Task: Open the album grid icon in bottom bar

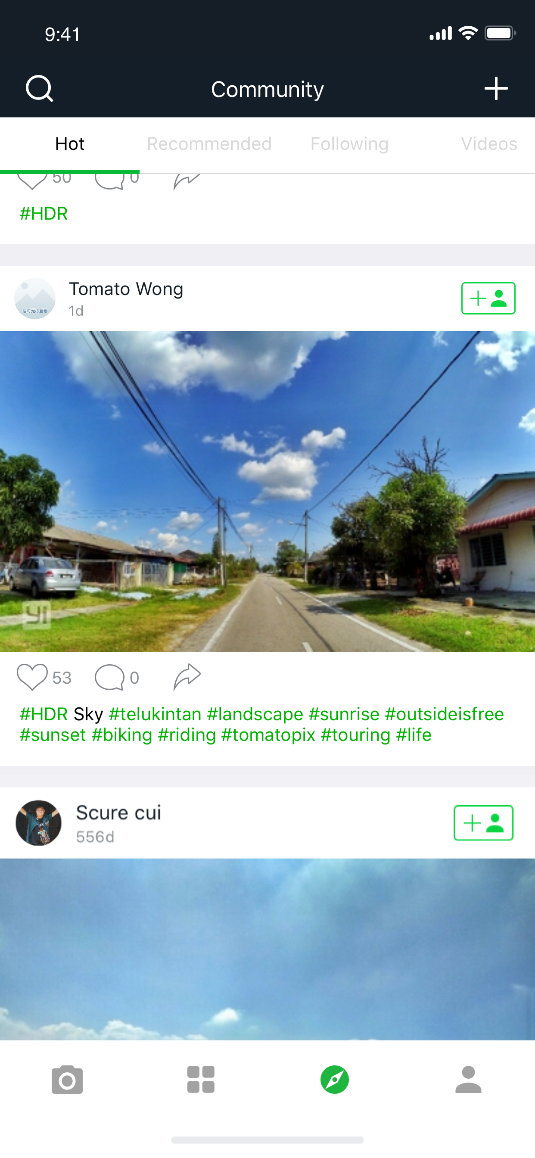Action: 200,1079
